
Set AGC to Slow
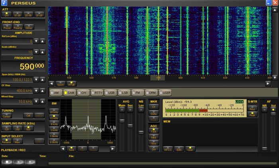pyautogui.click(x=154, y=143)
